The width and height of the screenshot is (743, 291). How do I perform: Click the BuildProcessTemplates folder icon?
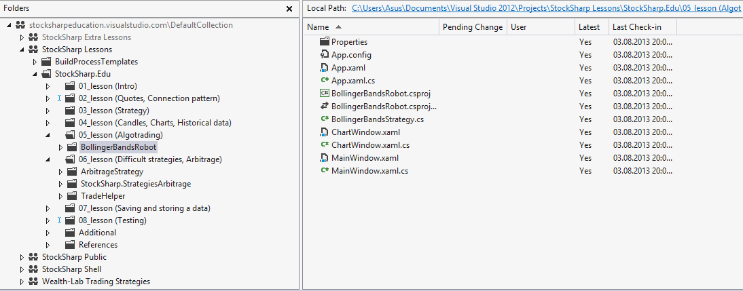click(46, 62)
